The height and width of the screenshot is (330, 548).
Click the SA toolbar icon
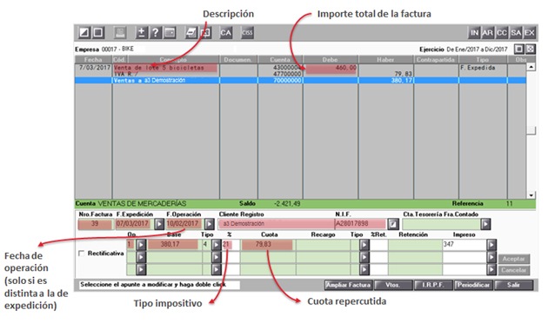[x=516, y=33]
